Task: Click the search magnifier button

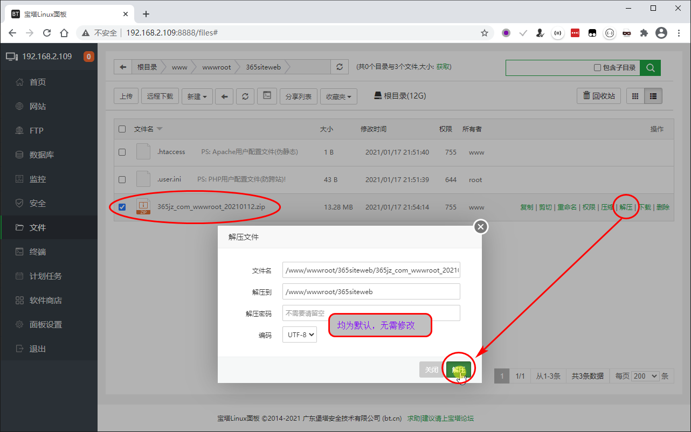Action: pyautogui.click(x=651, y=68)
